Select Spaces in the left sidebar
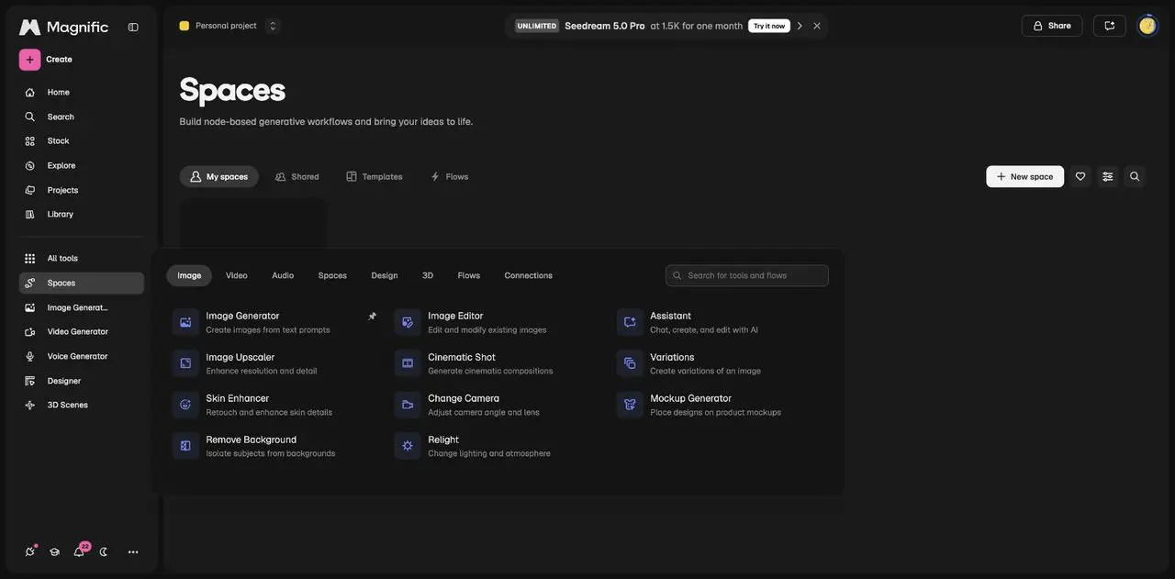Image resolution: width=1175 pixels, height=579 pixels. coord(81,284)
